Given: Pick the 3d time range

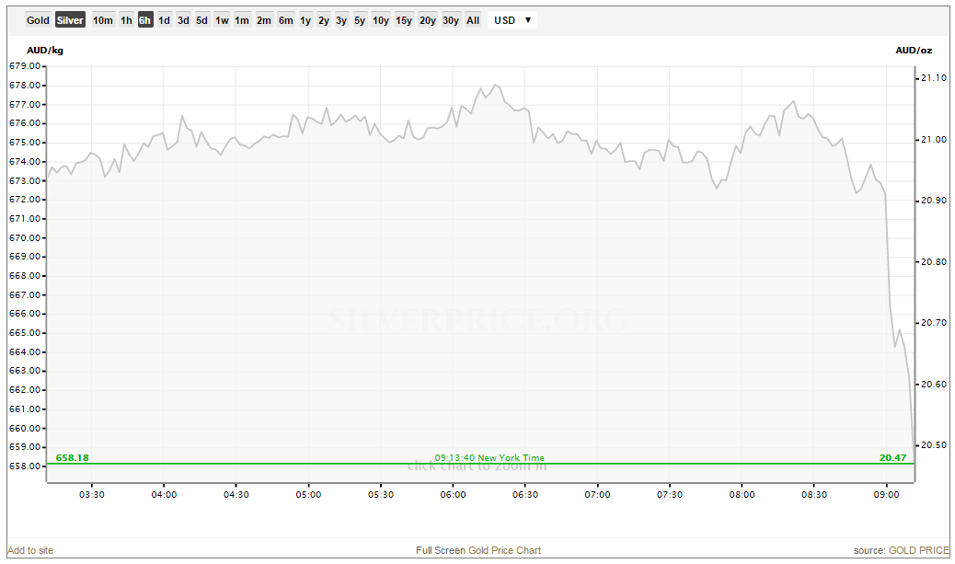Looking at the screenshot, I should [x=183, y=20].
